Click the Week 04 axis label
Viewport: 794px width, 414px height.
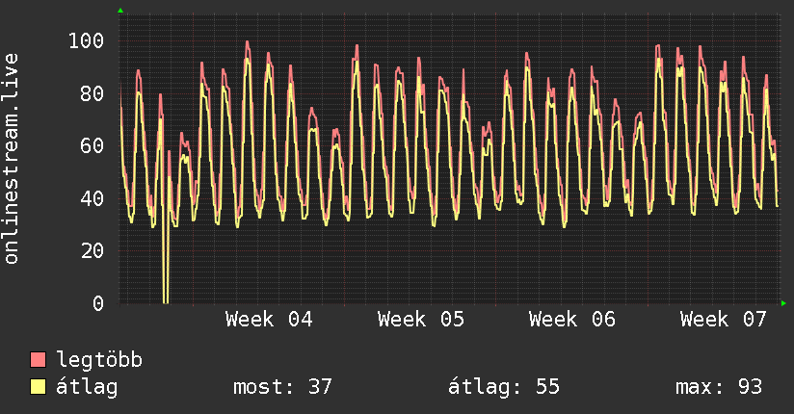click(269, 319)
